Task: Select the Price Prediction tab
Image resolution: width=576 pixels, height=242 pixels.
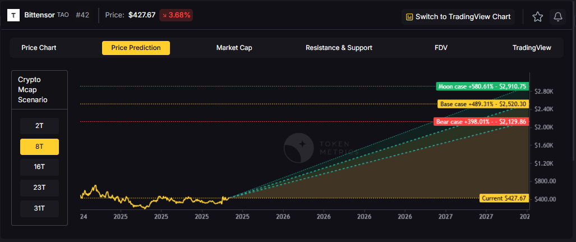Action: click(x=136, y=48)
